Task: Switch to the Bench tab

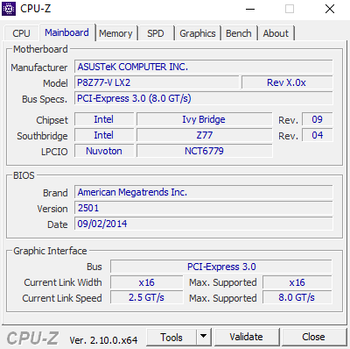Action: [239, 33]
